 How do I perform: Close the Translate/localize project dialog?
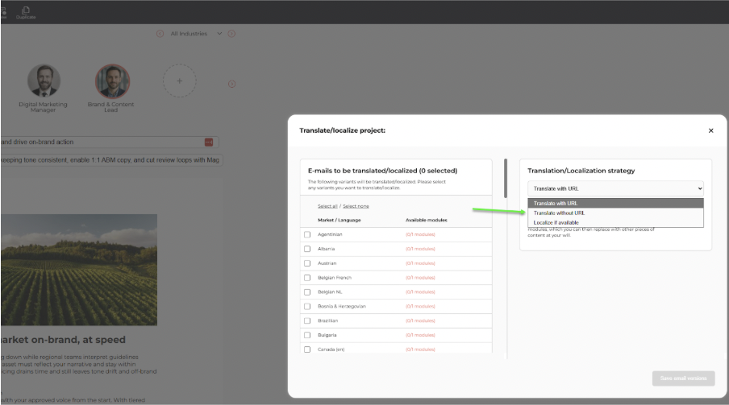[x=710, y=130]
